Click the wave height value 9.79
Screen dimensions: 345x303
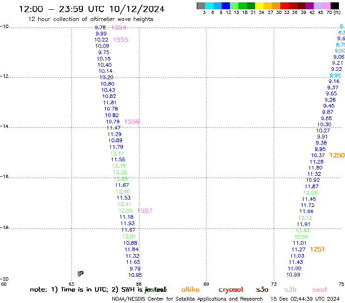click(135, 269)
